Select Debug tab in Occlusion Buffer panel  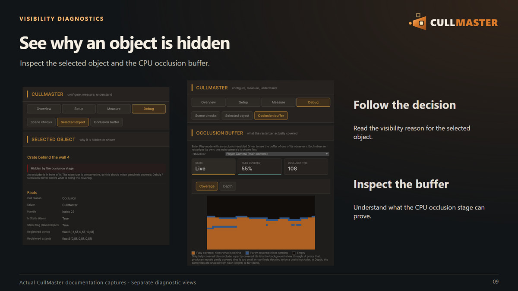point(313,102)
